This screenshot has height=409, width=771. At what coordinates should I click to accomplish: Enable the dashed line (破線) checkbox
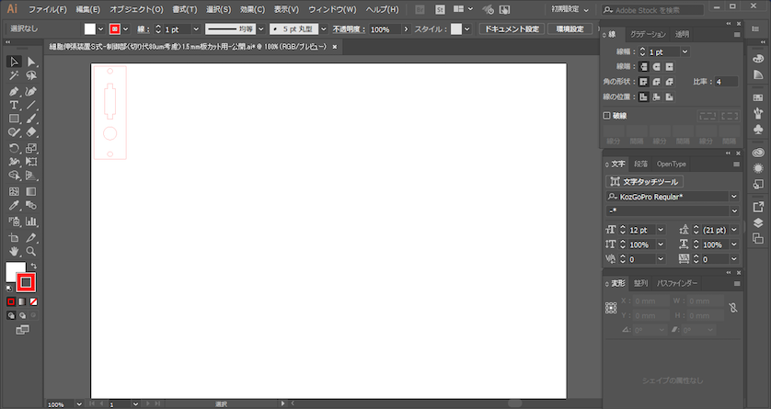point(606,116)
